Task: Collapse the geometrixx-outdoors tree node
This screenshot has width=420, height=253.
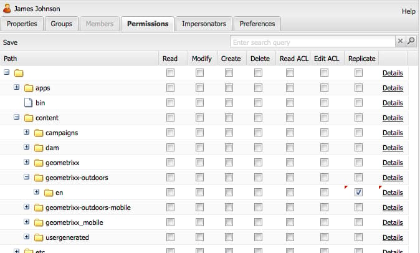Action: coord(27,177)
